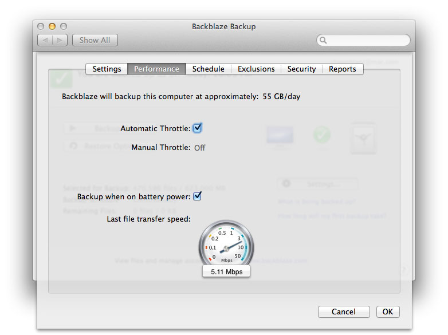Viewport: 448px width, 335px height.
Task: View the Reports tab
Action: coord(342,69)
